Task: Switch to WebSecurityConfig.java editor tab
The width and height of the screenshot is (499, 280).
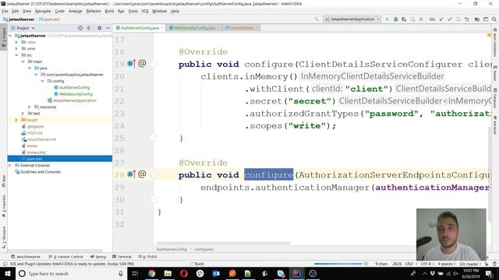Action: point(194,28)
